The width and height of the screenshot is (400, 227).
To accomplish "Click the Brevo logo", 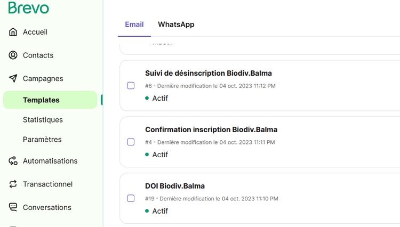I will [x=29, y=8].
